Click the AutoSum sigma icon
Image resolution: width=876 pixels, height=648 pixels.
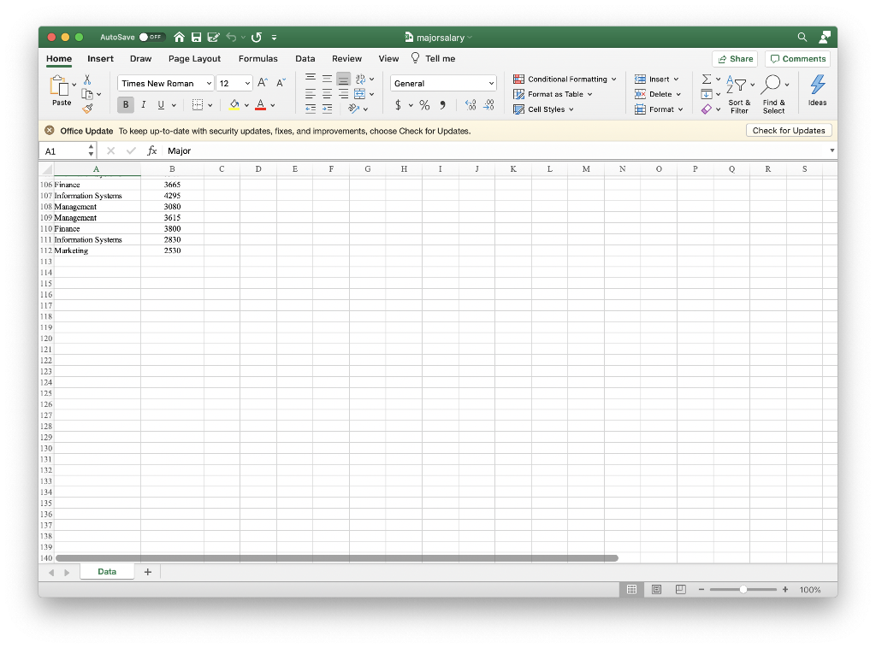click(706, 80)
